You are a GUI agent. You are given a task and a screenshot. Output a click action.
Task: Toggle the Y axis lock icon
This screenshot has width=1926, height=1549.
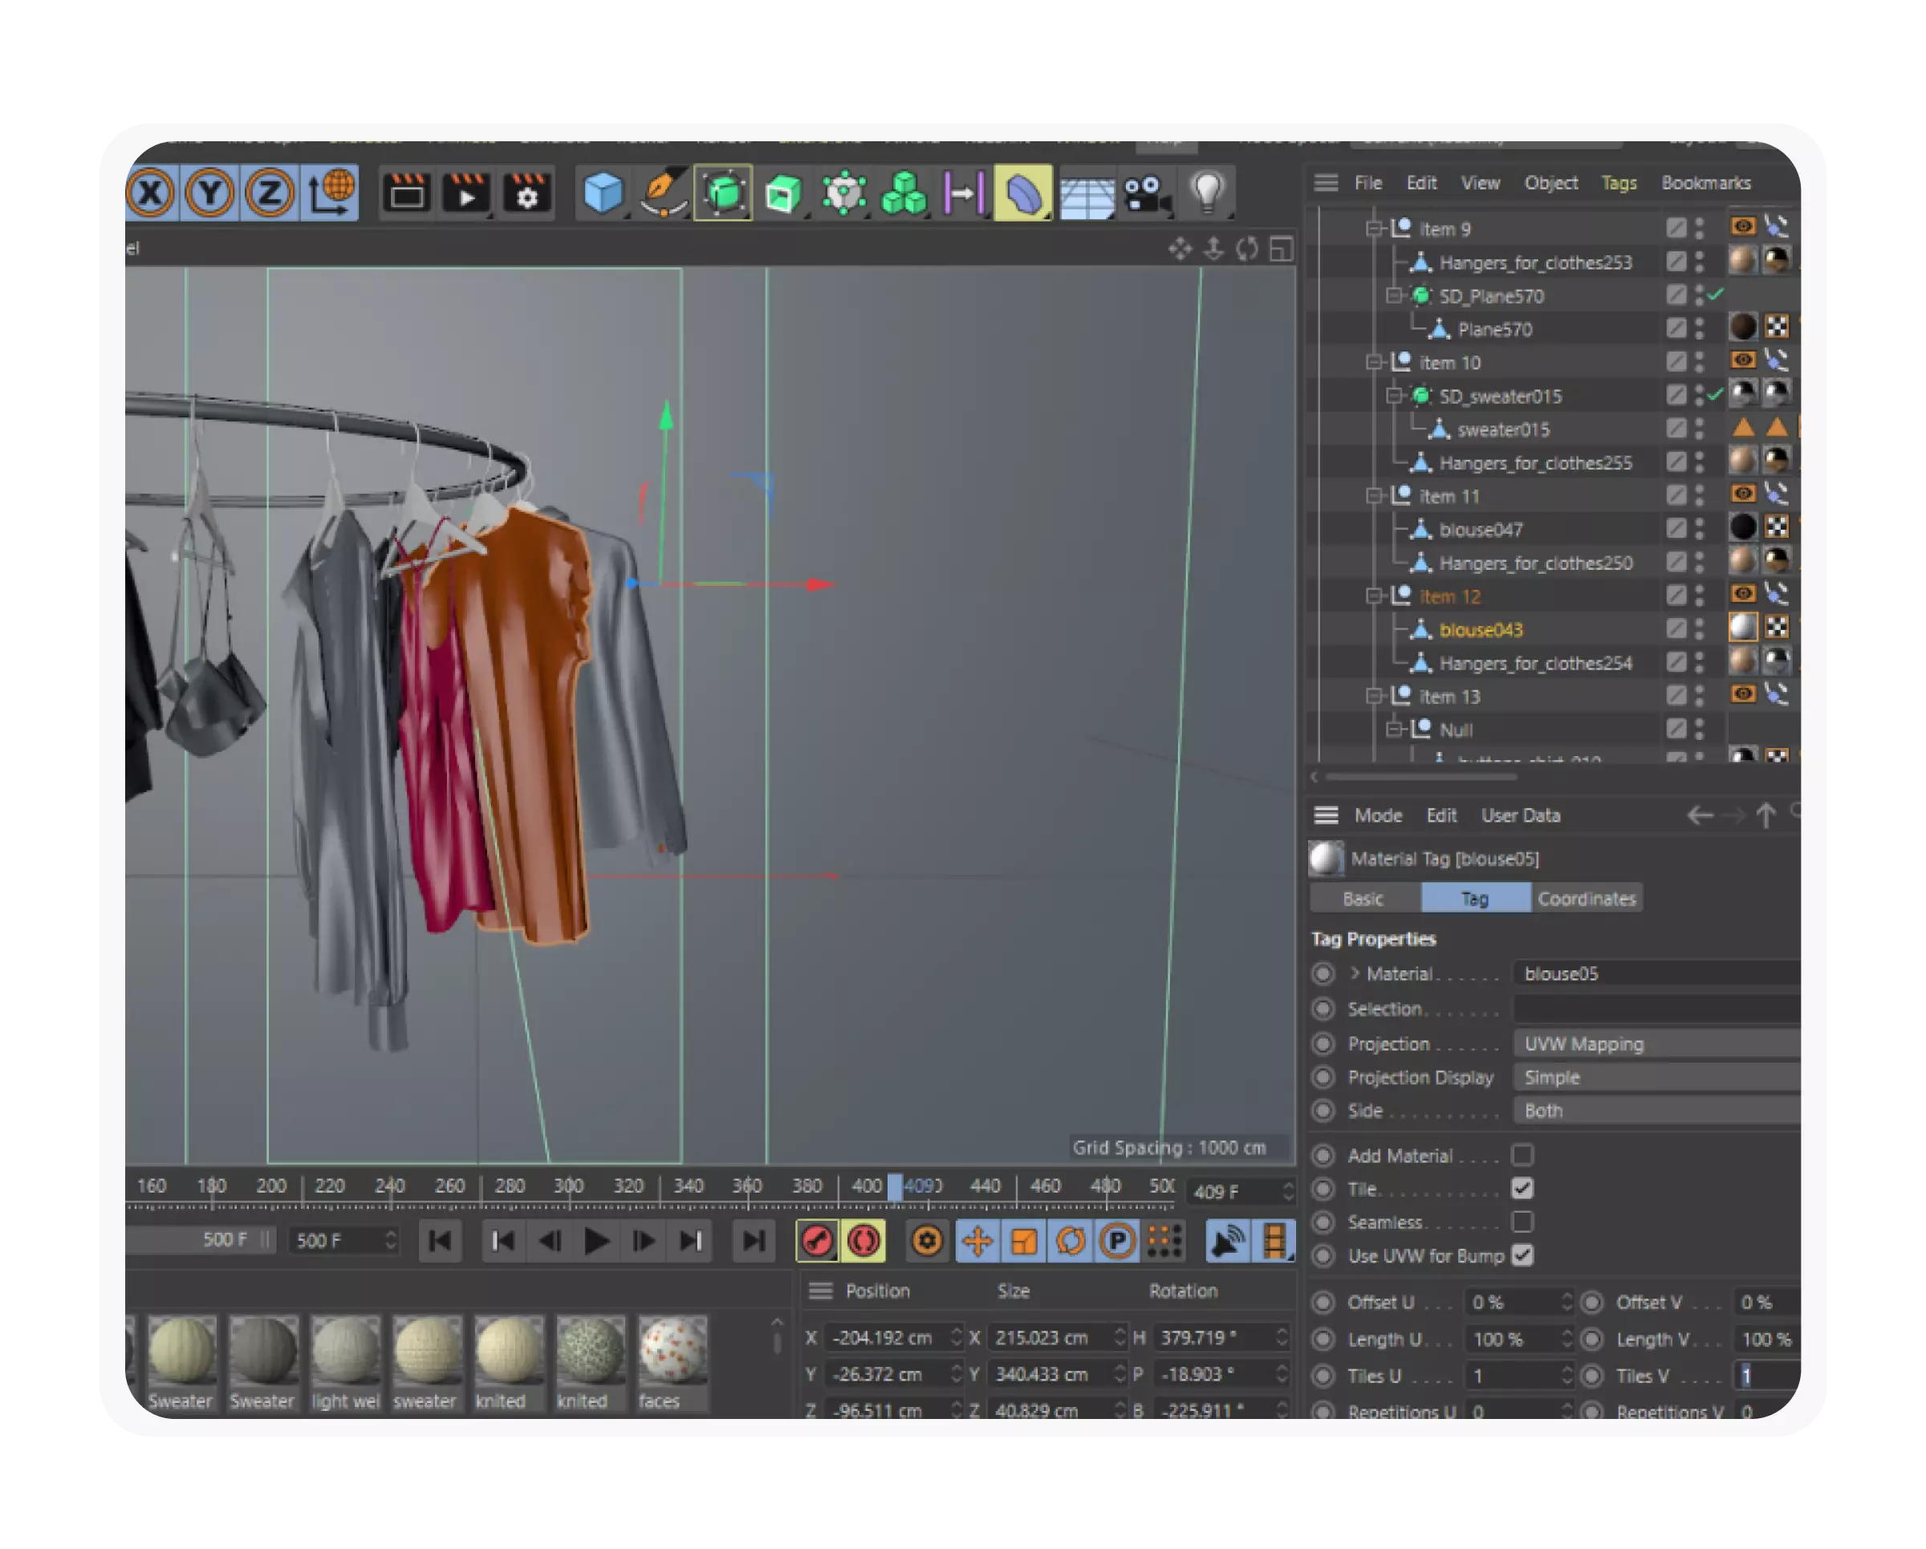tap(210, 192)
